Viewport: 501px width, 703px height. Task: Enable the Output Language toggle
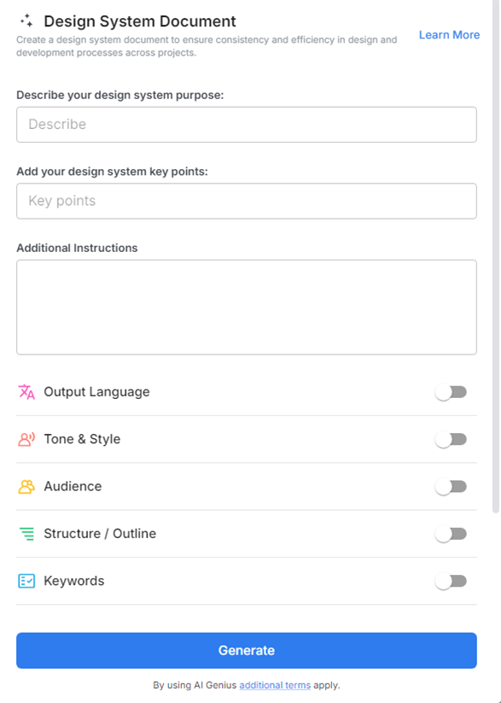[451, 391]
